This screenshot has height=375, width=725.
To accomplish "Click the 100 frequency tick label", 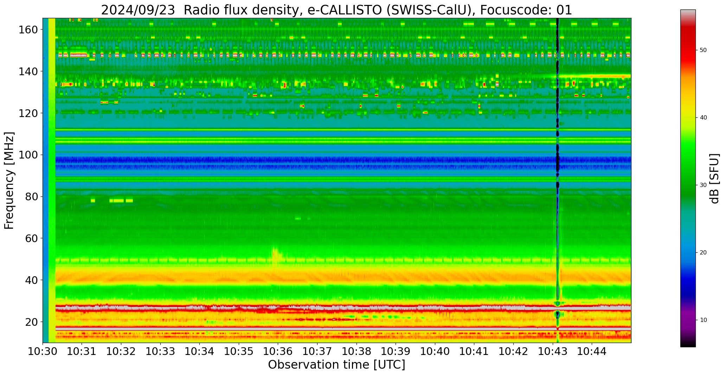I will [x=28, y=155].
